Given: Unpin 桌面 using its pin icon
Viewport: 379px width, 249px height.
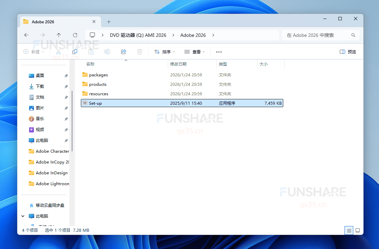Looking at the screenshot, I should pyautogui.click(x=66, y=76).
